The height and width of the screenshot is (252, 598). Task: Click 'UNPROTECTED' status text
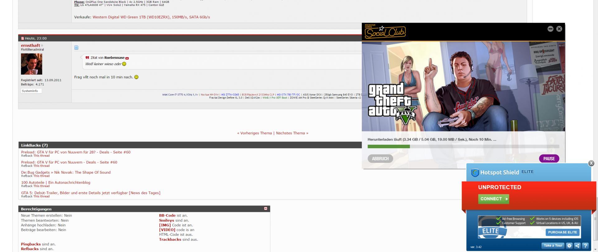500,187
